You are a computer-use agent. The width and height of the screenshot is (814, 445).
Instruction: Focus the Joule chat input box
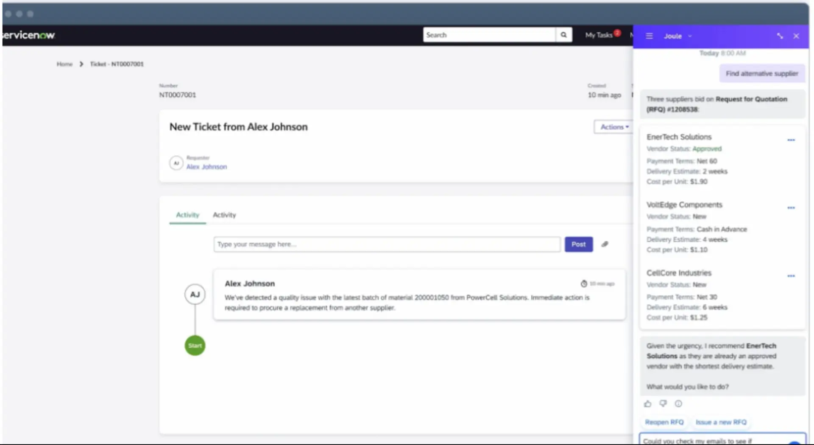coord(722,439)
